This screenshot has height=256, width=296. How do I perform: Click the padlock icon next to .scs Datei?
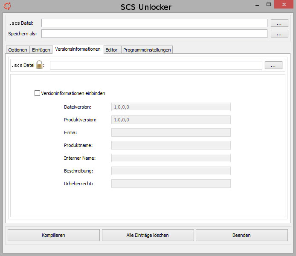pos(39,65)
